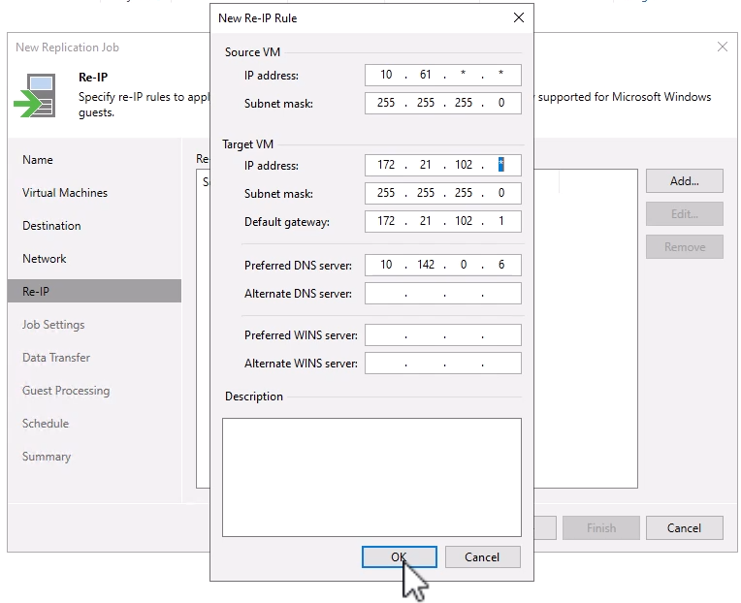Click the Source VM subnet mask field

pyautogui.click(x=443, y=103)
